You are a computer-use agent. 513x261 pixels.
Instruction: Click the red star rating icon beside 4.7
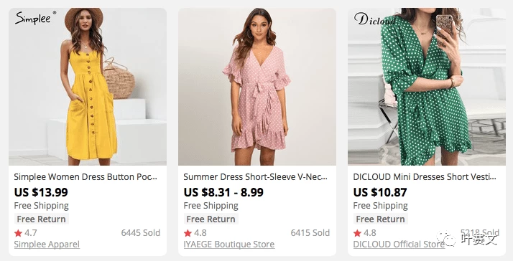click(x=18, y=233)
